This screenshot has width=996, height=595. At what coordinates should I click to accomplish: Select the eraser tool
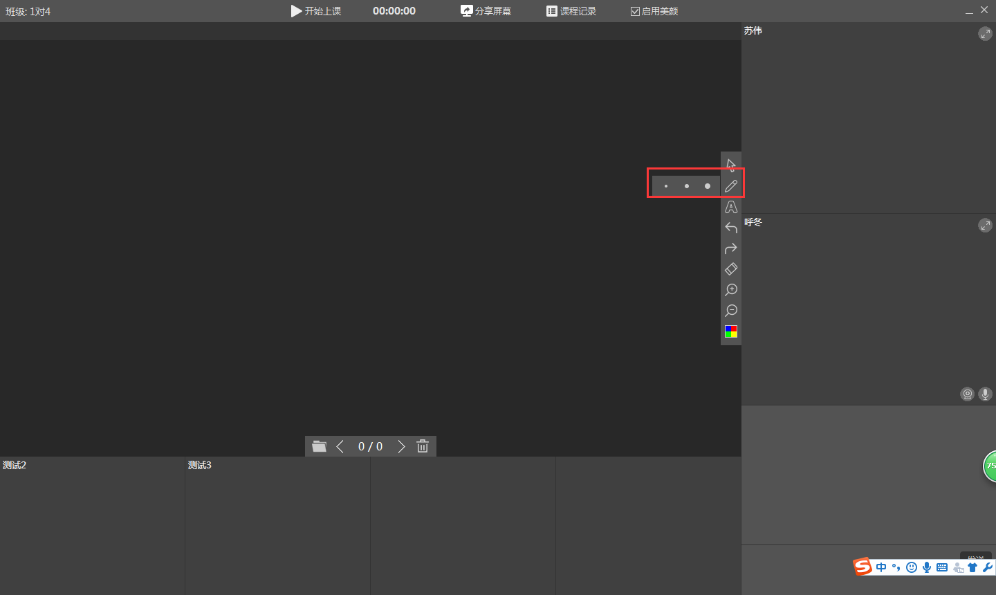coord(731,269)
